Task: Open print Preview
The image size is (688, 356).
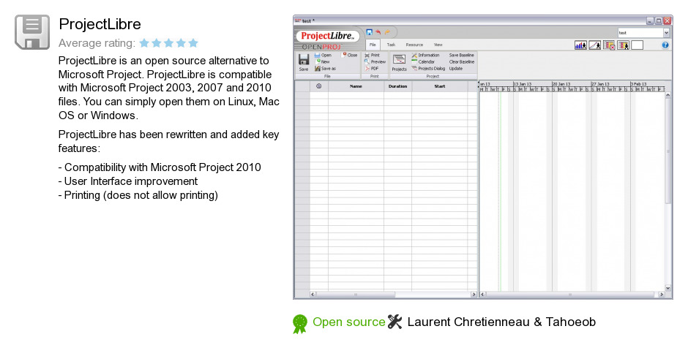Action: (374, 62)
